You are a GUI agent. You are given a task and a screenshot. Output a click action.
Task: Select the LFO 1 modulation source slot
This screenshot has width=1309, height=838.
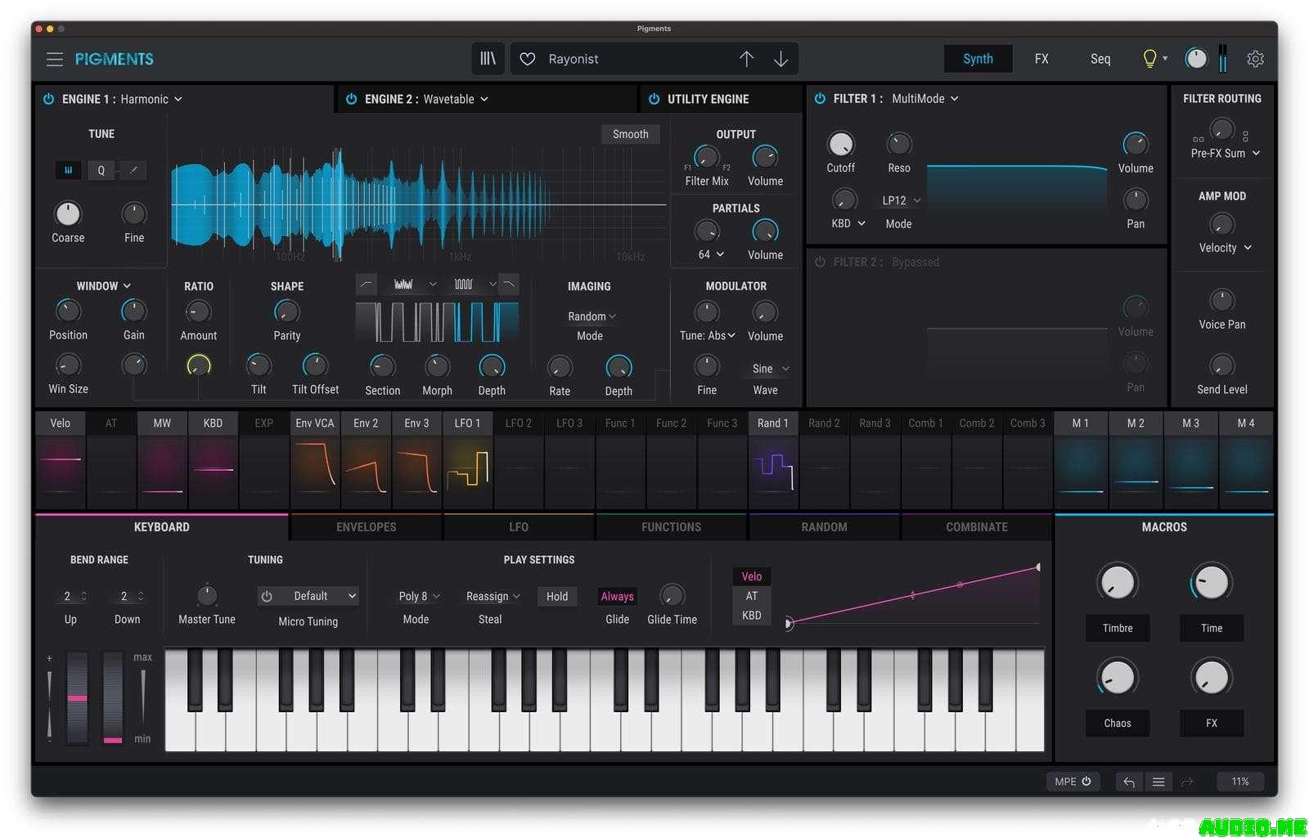click(x=467, y=459)
